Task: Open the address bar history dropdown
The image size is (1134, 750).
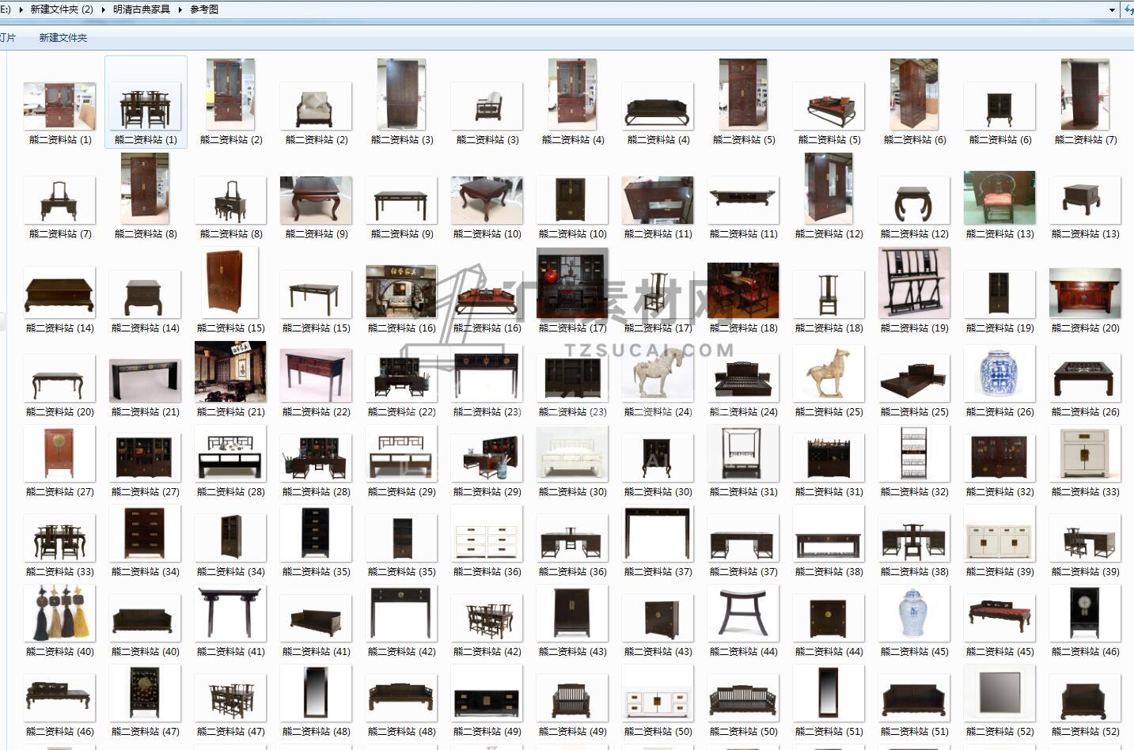Action: point(1112,10)
